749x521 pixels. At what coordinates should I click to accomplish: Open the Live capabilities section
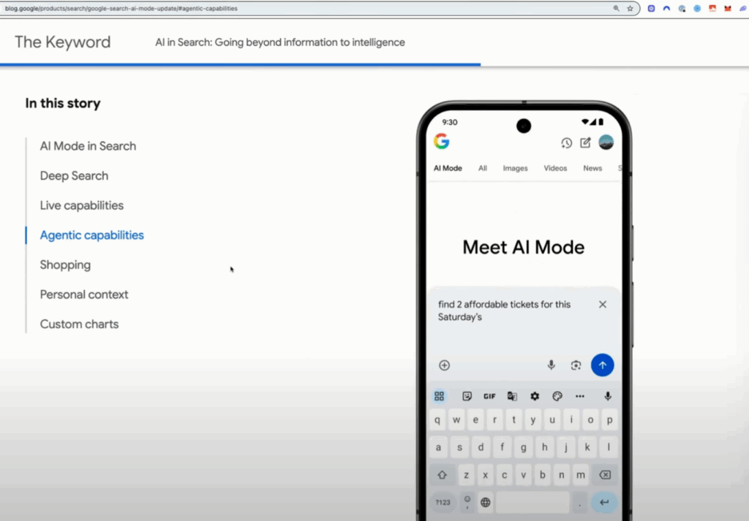click(82, 205)
